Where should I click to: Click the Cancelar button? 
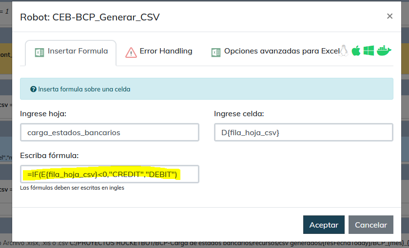tap(370, 225)
